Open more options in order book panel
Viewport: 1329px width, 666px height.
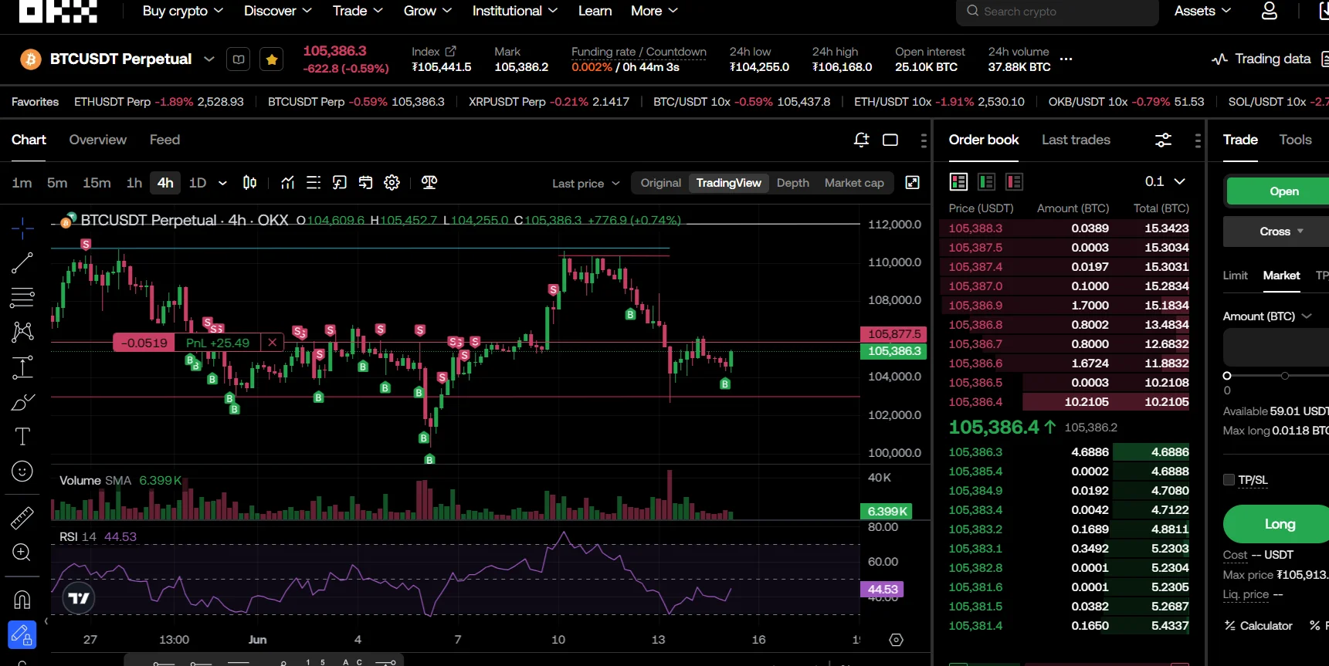1198,140
